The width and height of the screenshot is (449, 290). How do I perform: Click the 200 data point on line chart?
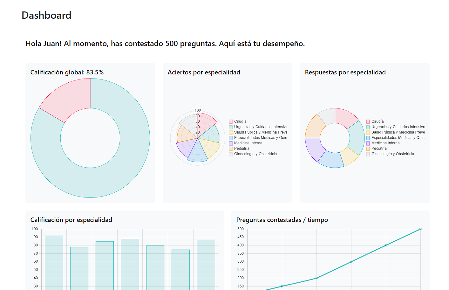click(x=316, y=278)
